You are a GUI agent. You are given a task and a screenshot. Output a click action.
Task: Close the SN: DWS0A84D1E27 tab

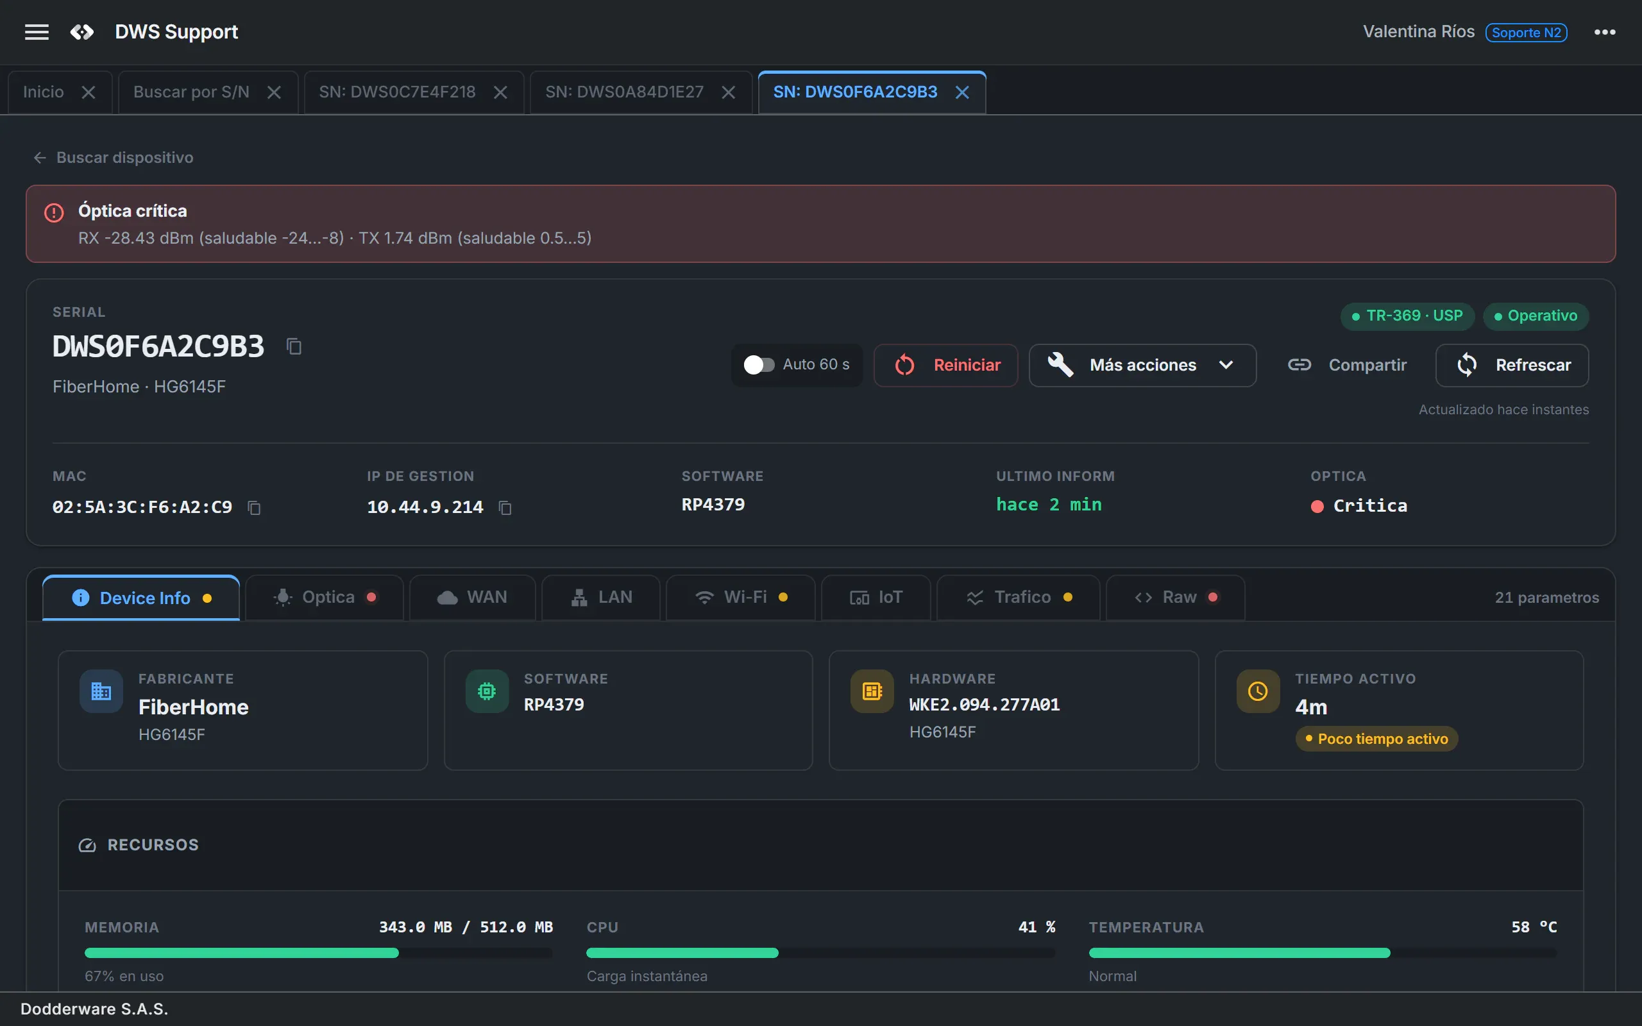coord(728,92)
